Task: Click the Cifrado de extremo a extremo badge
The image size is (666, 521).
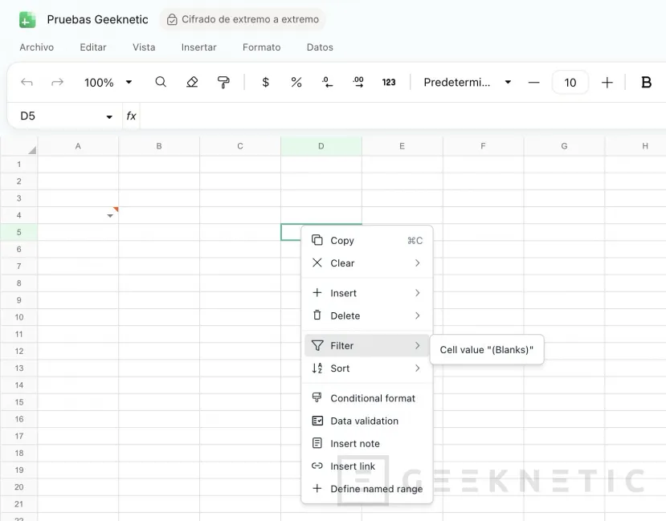Action: (243, 18)
